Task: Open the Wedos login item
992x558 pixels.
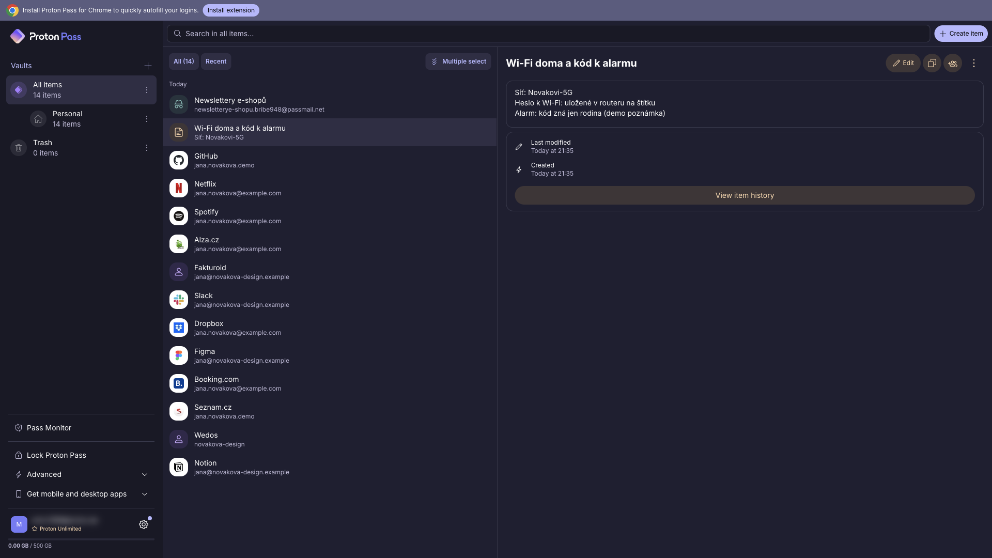Action: 330,439
